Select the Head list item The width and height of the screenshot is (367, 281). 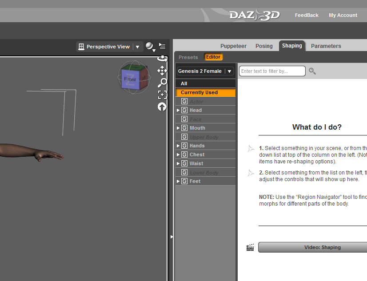click(x=206, y=110)
